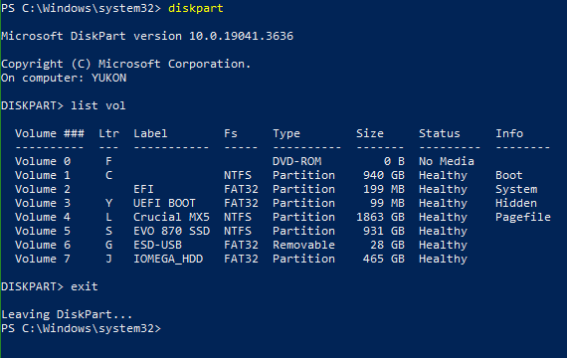Click the 940 GB size for Volume 1
This screenshot has width=567, height=358.
384,175
